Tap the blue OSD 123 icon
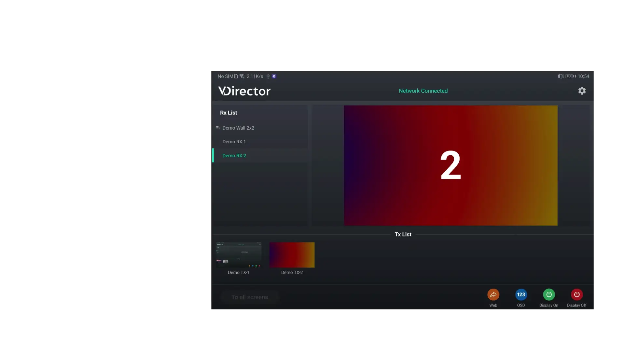The height and width of the screenshot is (351, 625). tap(521, 294)
